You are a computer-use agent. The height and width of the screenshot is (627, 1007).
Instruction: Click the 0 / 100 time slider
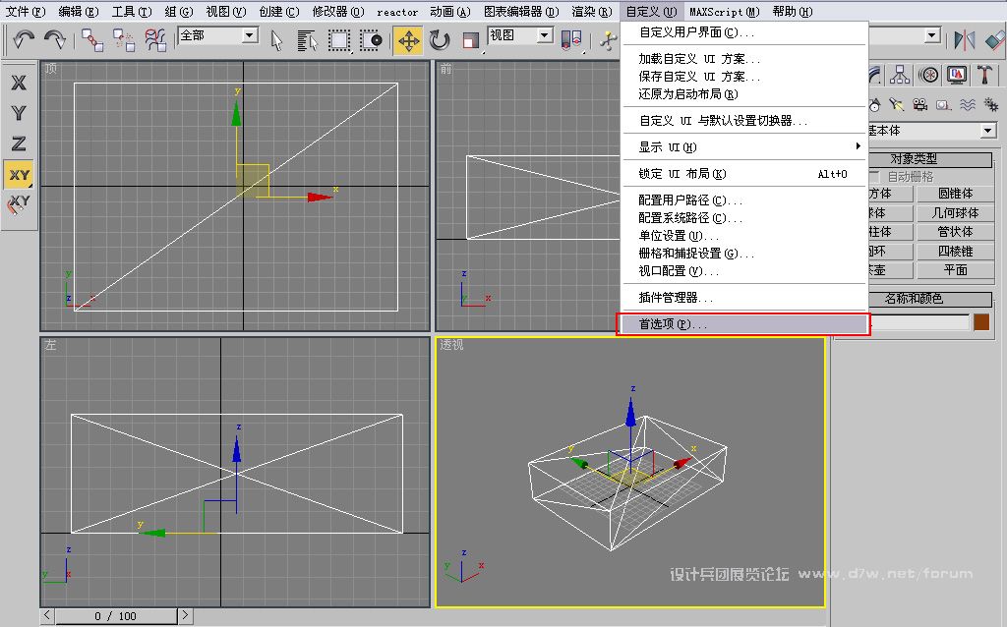tap(116, 616)
